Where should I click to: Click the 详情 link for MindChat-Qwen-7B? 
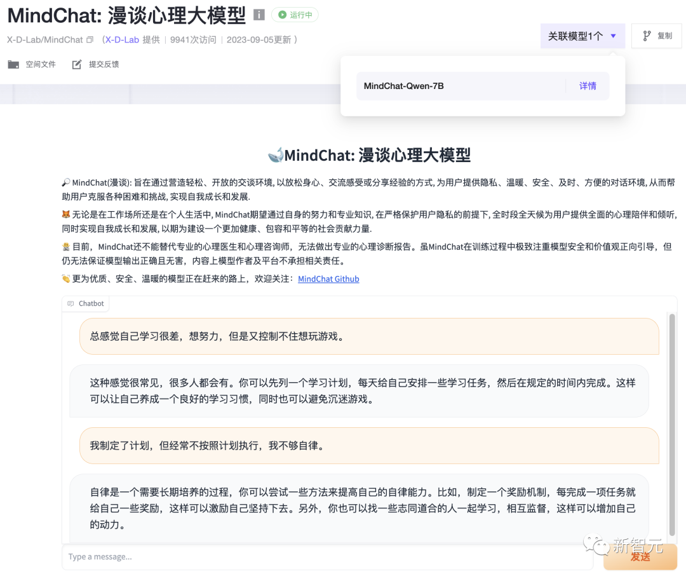(x=588, y=85)
